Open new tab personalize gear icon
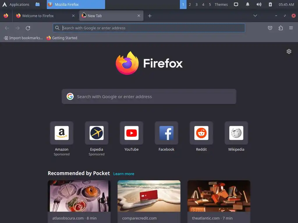 pyautogui.click(x=289, y=51)
